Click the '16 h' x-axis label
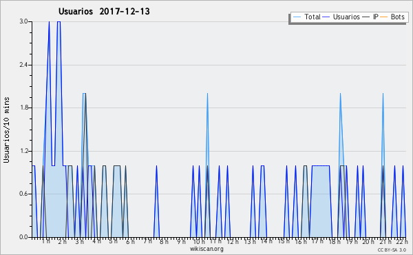Image resolution: width=413 pixels, height=255 pixels. click(x=301, y=241)
